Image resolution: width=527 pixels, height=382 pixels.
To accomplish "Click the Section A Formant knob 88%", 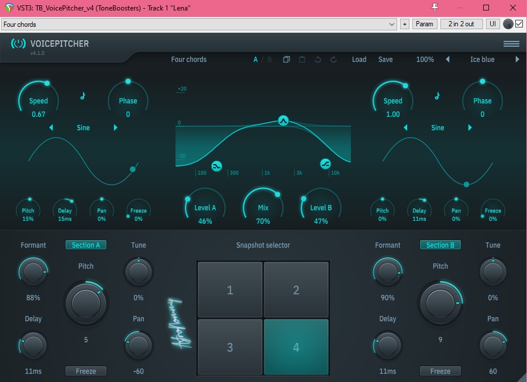I will click(x=33, y=272).
